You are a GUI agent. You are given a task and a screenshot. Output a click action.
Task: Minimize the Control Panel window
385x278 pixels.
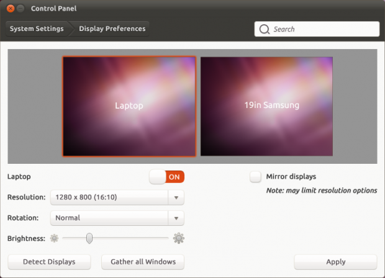coord(20,9)
